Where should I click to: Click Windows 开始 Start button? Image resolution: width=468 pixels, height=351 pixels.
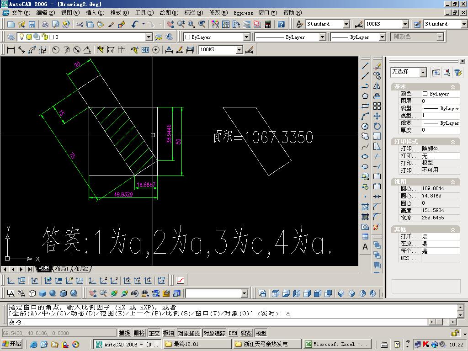[x=12, y=344]
